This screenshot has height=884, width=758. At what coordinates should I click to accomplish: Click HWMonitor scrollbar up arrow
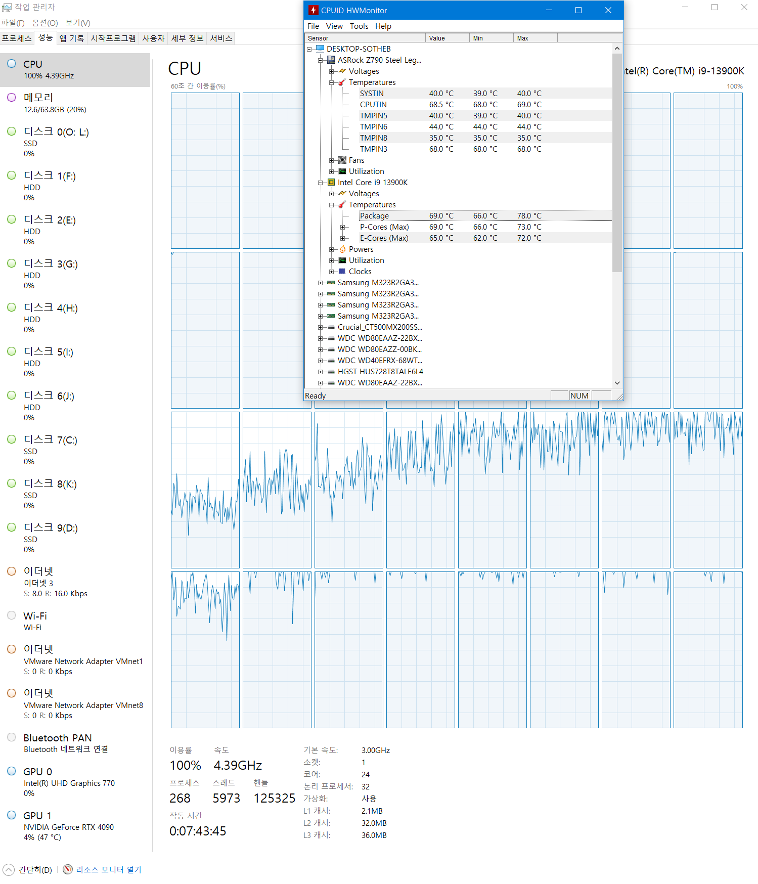click(617, 49)
